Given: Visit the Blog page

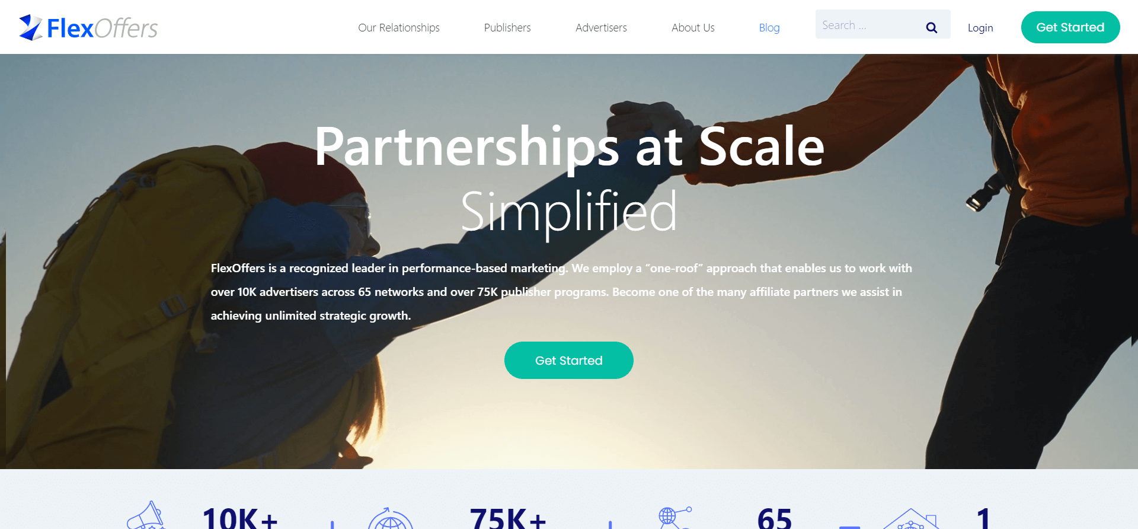Looking at the screenshot, I should [769, 27].
